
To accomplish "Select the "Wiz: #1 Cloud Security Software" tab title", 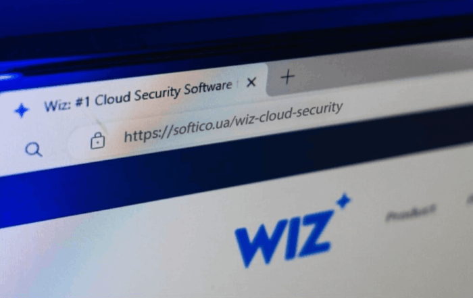I will coord(138,96).
